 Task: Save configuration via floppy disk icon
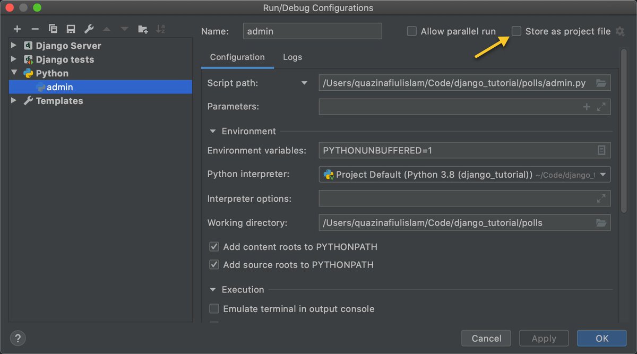click(x=71, y=29)
